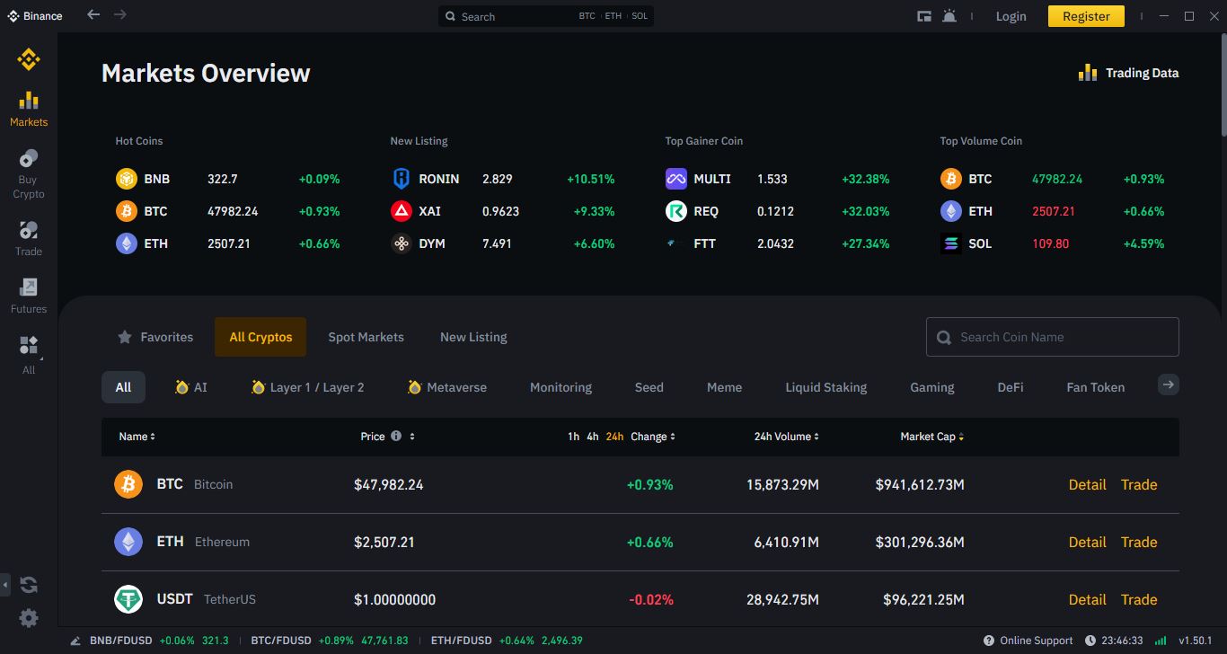Open the ETH Trade link
The width and height of the screenshot is (1227, 654).
pos(1138,542)
